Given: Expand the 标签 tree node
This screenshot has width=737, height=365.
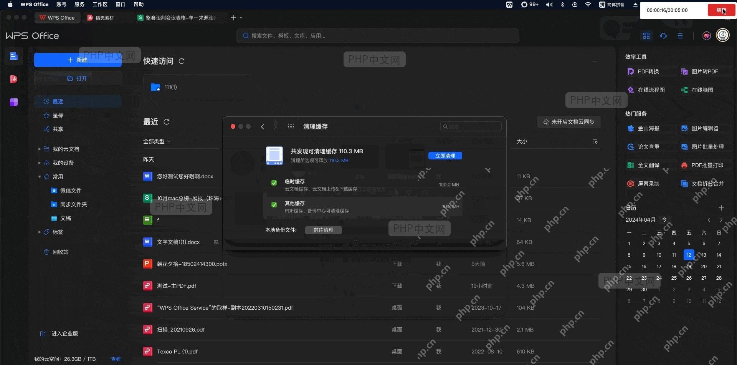Looking at the screenshot, I should 39,232.
